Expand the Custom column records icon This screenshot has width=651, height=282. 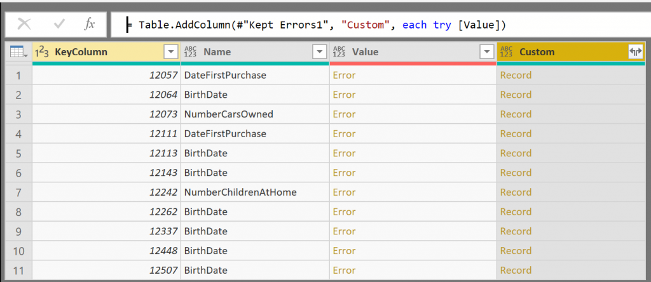point(635,52)
